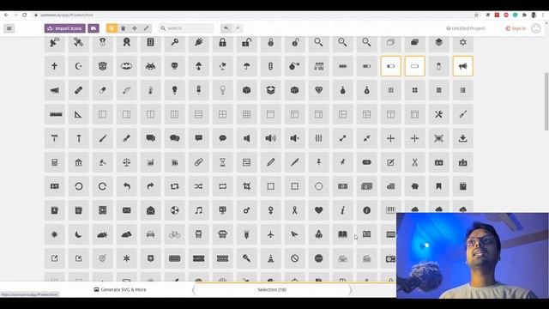This screenshot has width=549, height=309.
Task: Select the microphone icon
Action: (246, 258)
